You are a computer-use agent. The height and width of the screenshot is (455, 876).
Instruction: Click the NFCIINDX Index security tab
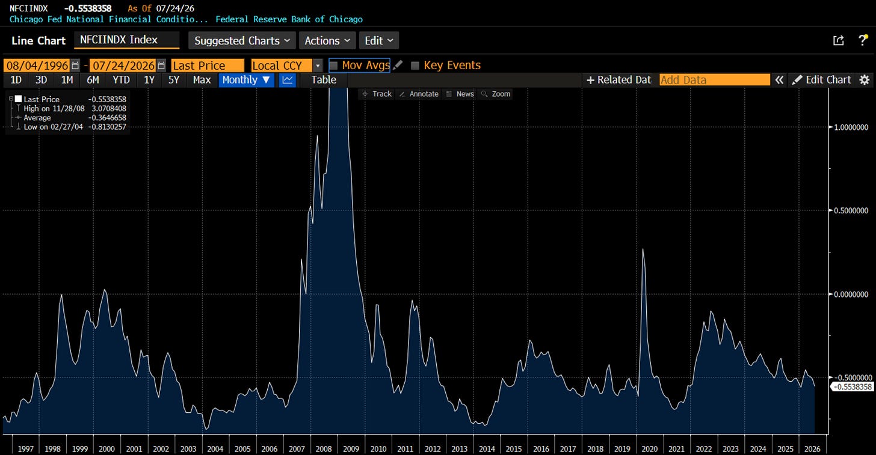pyautogui.click(x=127, y=40)
